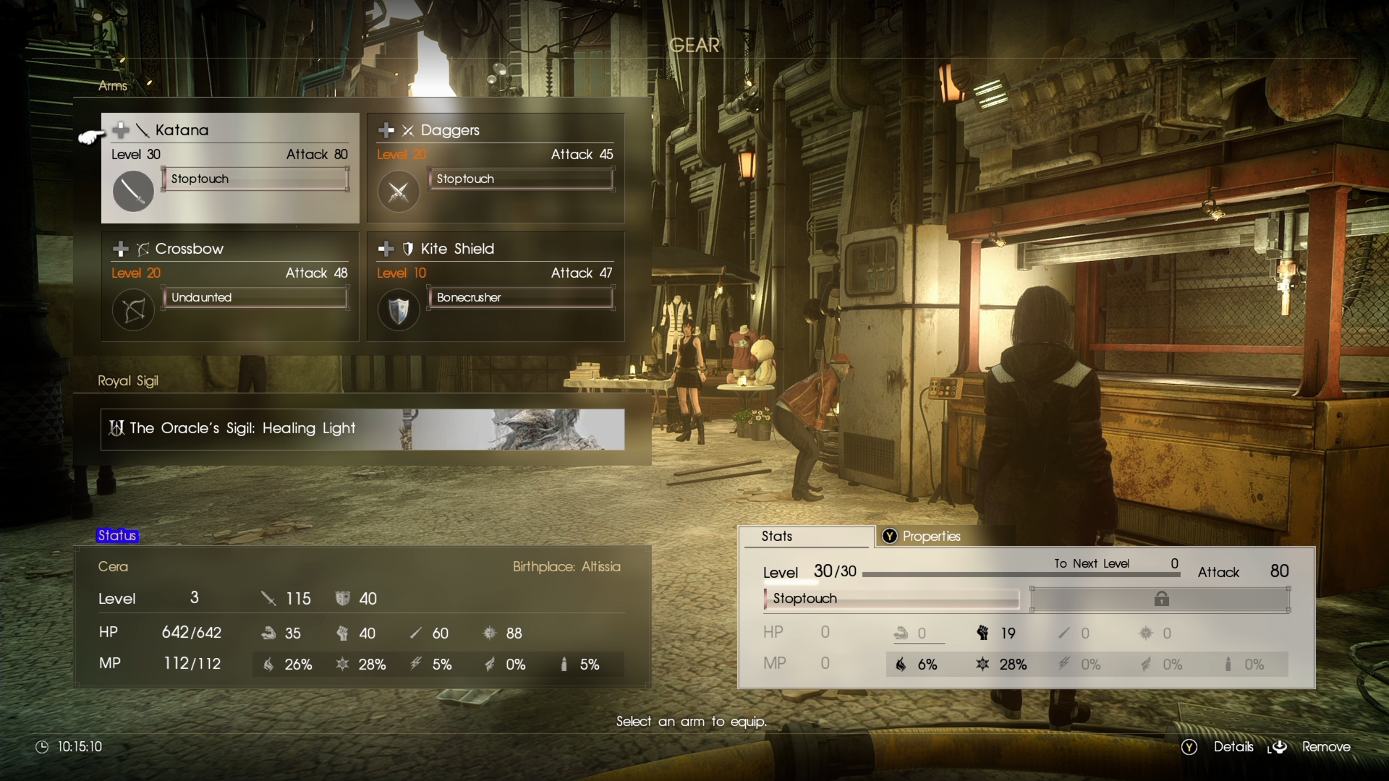
Task: Click the Daggers Level 20 text
Action: tap(402, 154)
